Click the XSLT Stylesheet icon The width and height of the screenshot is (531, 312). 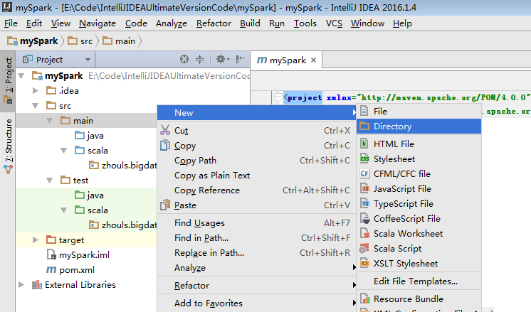tap(364, 263)
